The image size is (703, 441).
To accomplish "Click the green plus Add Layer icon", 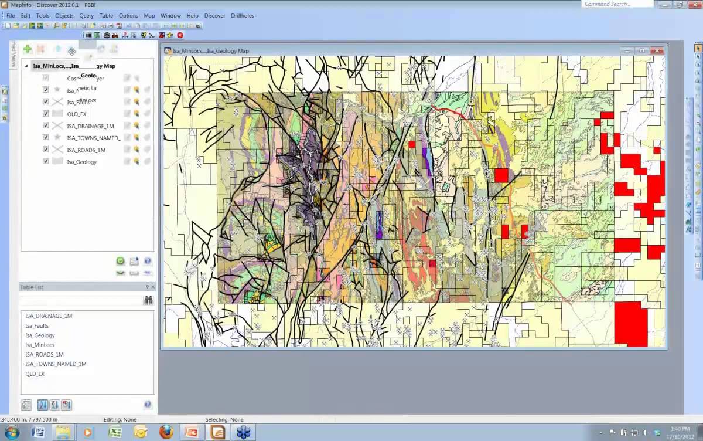I will (28, 49).
